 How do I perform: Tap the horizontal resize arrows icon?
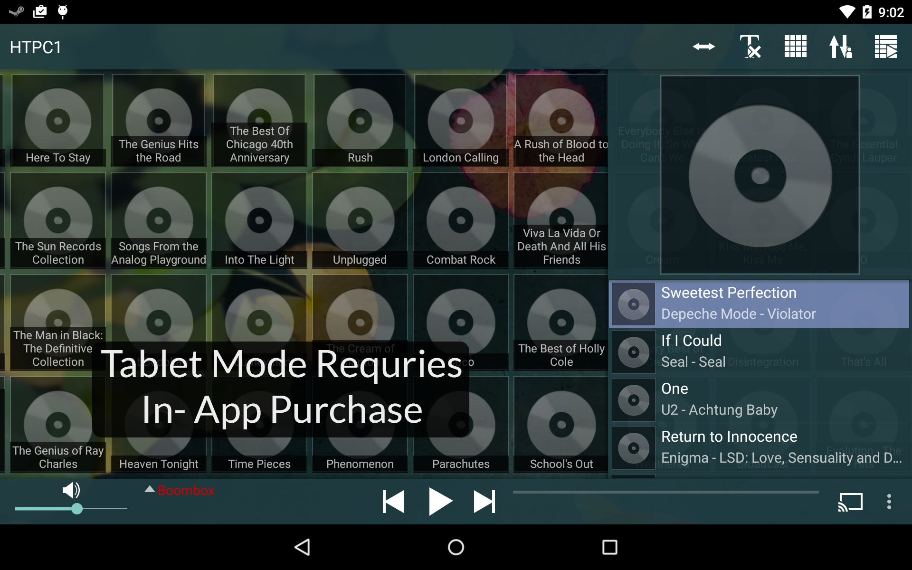(x=703, y=47)
